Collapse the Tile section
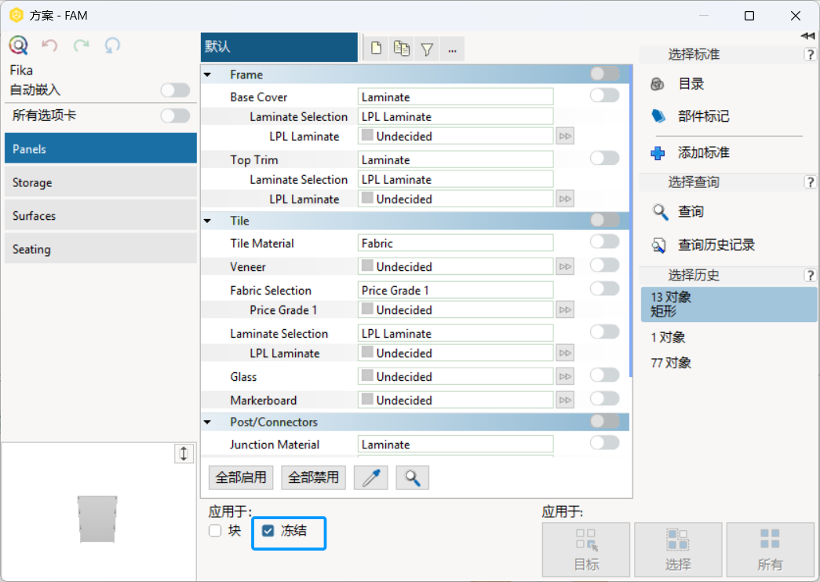Image resolution: width=820 pixels, height=582 pixels. click(208, 221)
